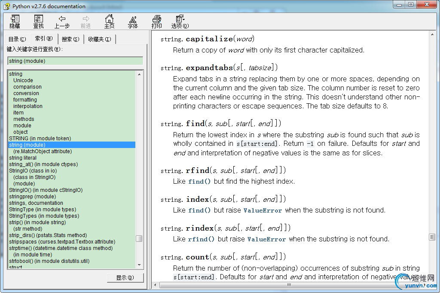This screenshot has width=440, height=293.
Task: Select 'strip_dirs() (pstats.Stats method)' entry
Action: click(48, 235)
